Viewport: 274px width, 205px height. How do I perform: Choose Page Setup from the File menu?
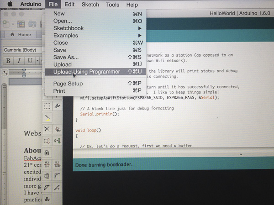point(95,84)
